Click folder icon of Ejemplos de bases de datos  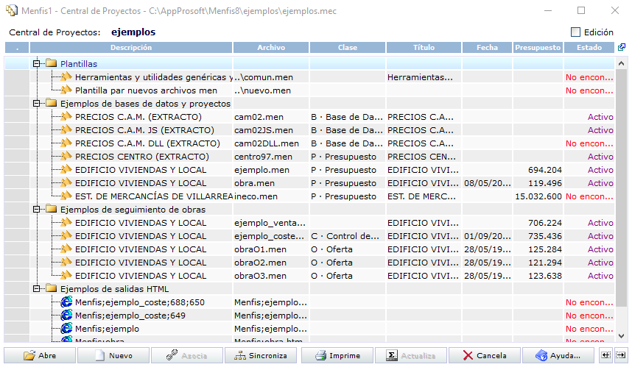51,103
